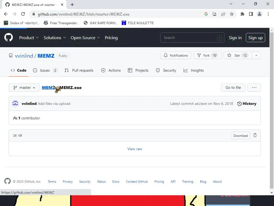The height and width of the screenshot is (206, 274).
Task: Download MEMZ.exe with the Download button
Action: pos(241,135)
